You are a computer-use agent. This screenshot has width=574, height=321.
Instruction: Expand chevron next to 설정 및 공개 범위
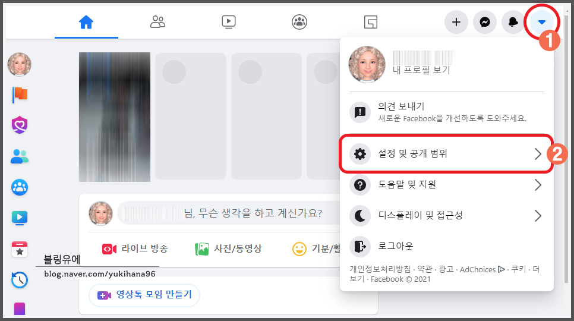[x=538, y=154]
